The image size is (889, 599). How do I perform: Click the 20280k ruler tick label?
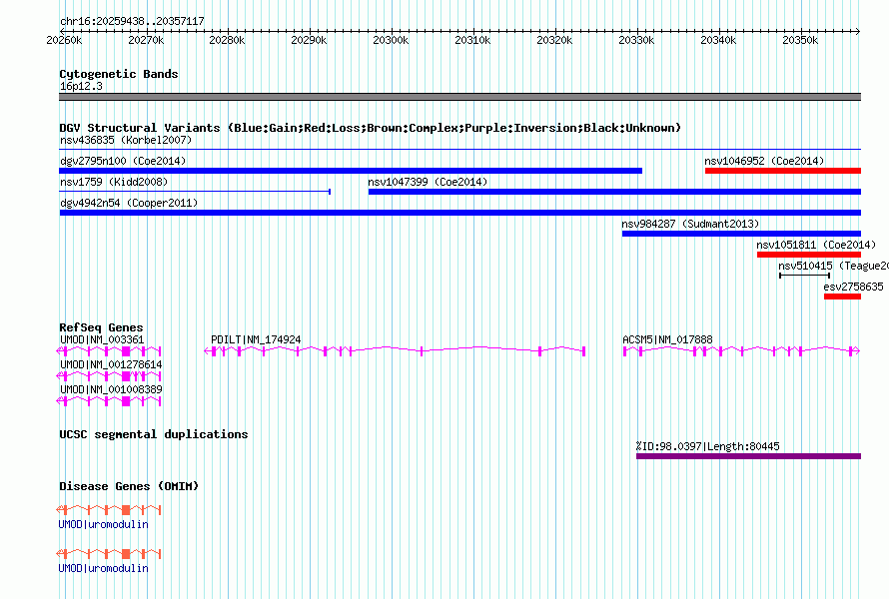(x=227, y=40)
